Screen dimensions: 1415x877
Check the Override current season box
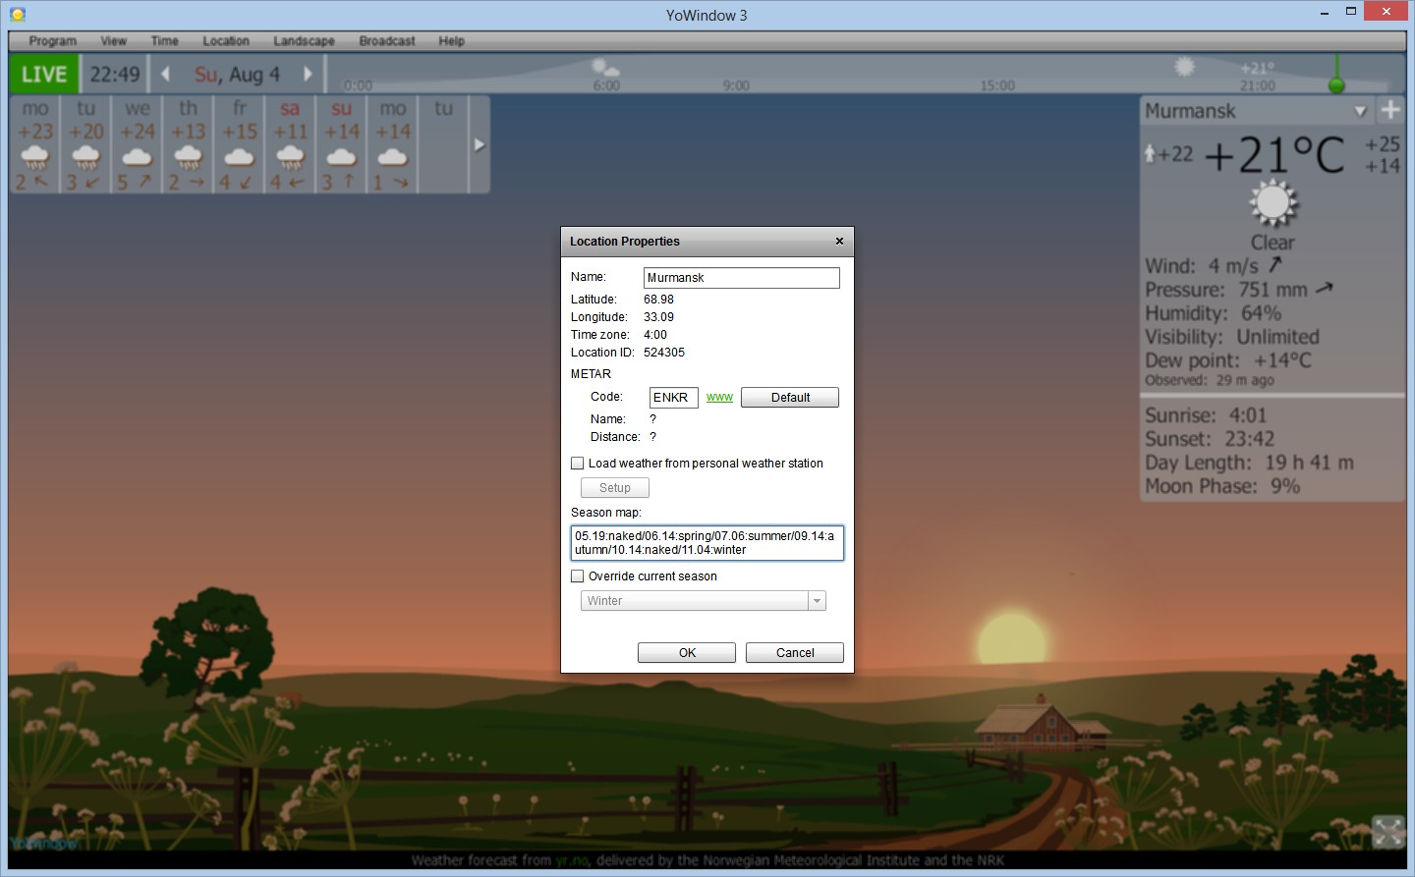click(x=578, y=576)
